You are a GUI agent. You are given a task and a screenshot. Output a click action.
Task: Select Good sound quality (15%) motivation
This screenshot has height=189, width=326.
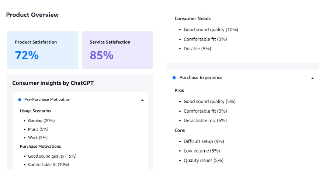pos(52,156)
